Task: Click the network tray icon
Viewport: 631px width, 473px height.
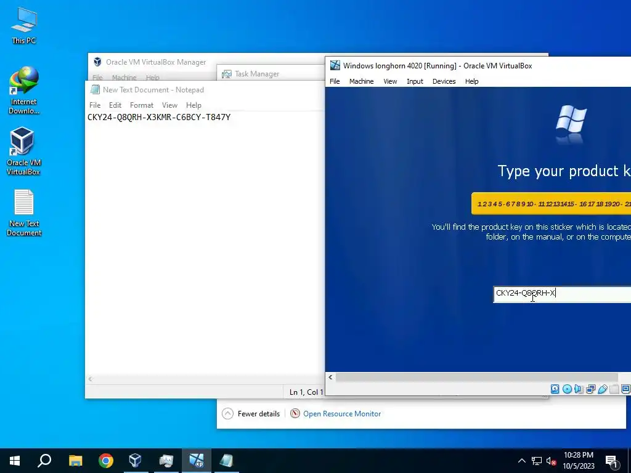Action: pyautogui.click(x=537, y=461)
